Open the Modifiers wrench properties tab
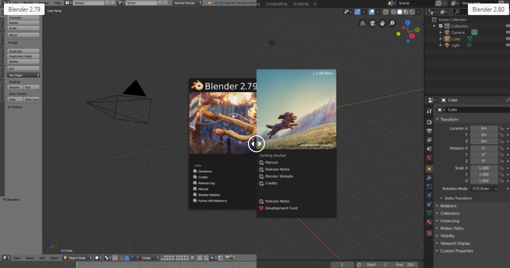510x268 pixels. (429, 178)
